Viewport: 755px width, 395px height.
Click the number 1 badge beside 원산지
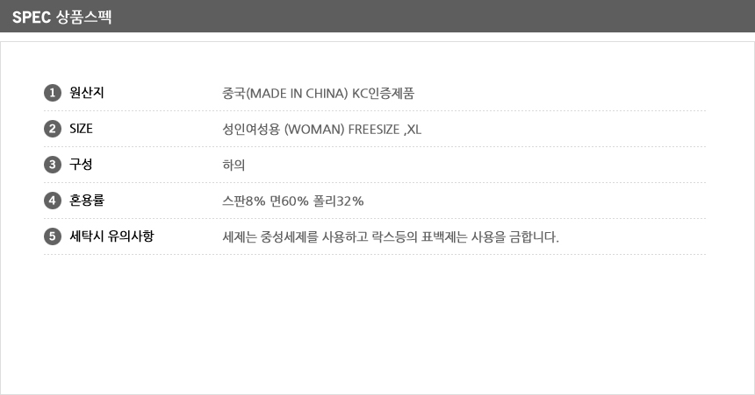52,93
